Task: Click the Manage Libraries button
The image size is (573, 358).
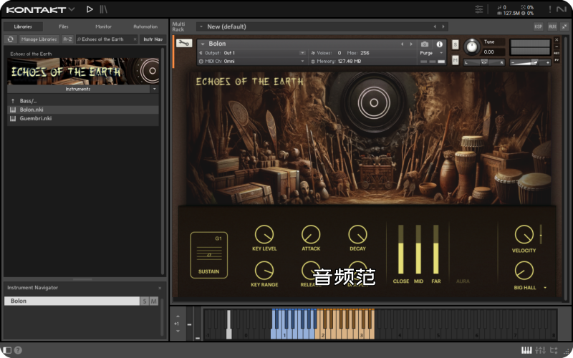Action: tap(39, 39)
